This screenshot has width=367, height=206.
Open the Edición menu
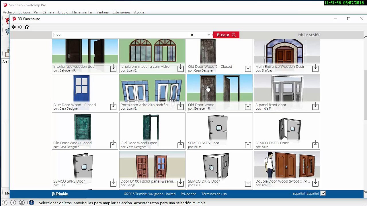(24, 12)
